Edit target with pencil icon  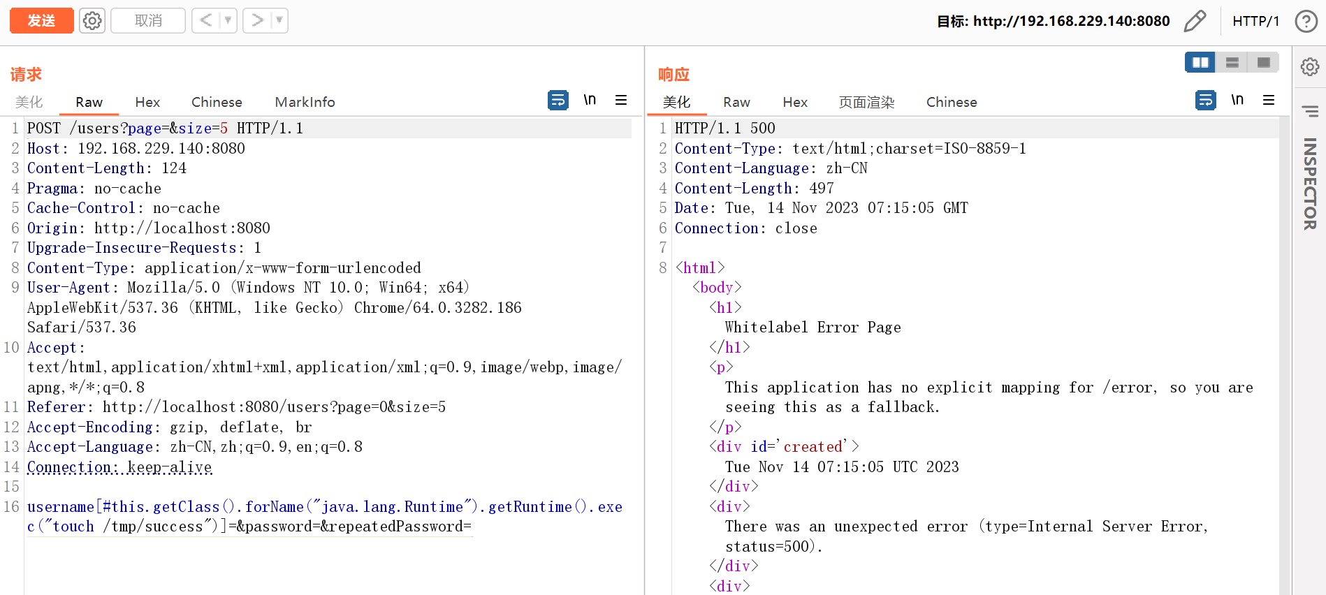[1195, 21]
